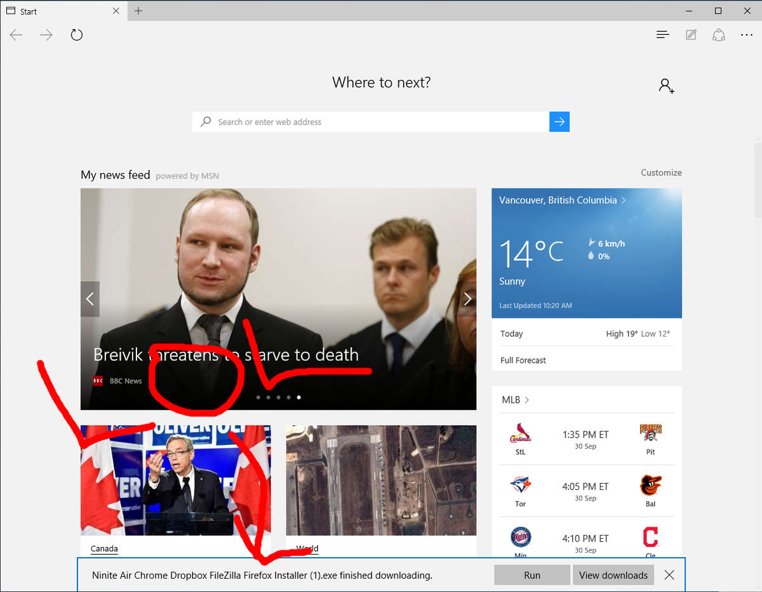Click the Cleveland team logo
The image size is (762, 592).
[650, 538]
